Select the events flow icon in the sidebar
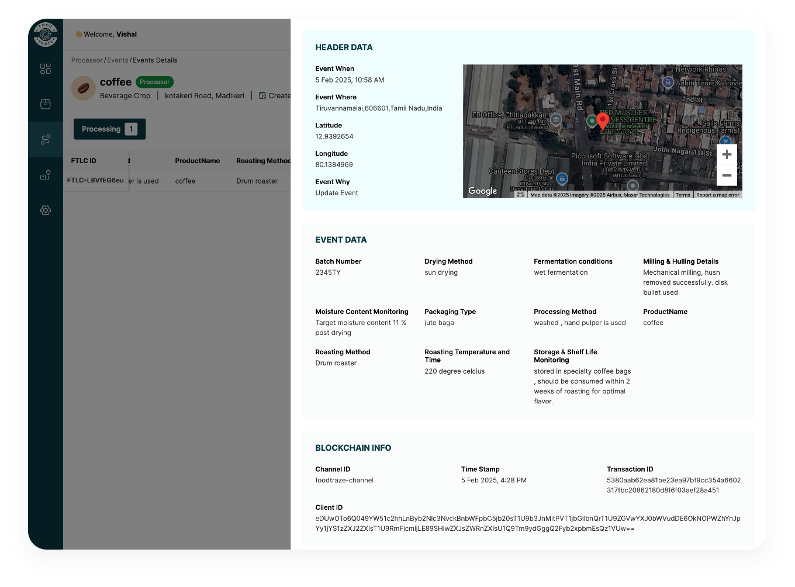This screenshot has height=587, width=795. point(46,139)
